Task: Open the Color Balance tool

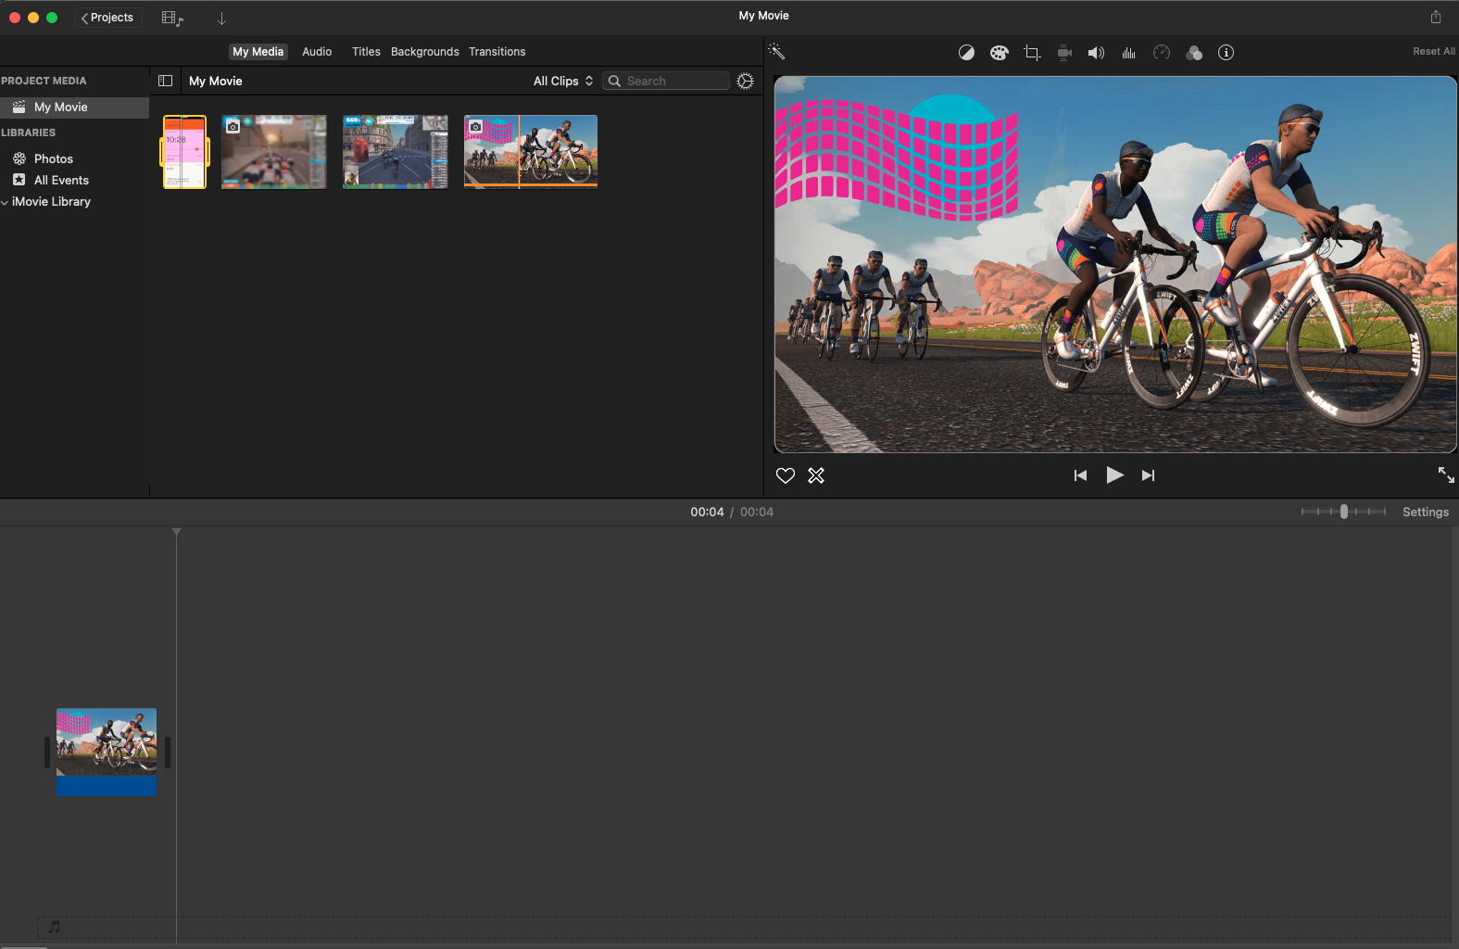Action: pos(966,53)
